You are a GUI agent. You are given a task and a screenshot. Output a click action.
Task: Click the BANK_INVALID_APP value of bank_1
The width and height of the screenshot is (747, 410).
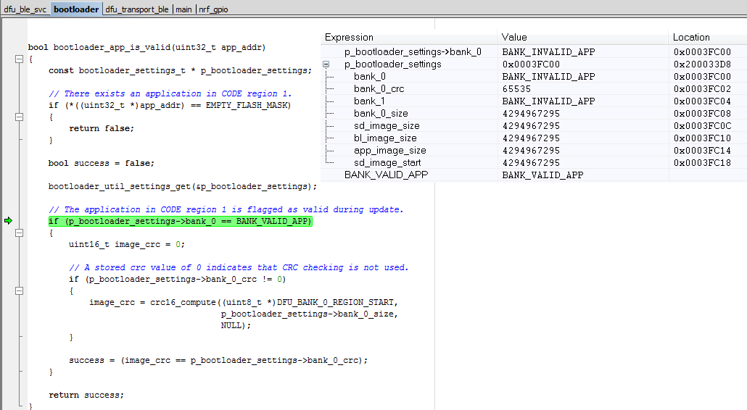[548, 101]
